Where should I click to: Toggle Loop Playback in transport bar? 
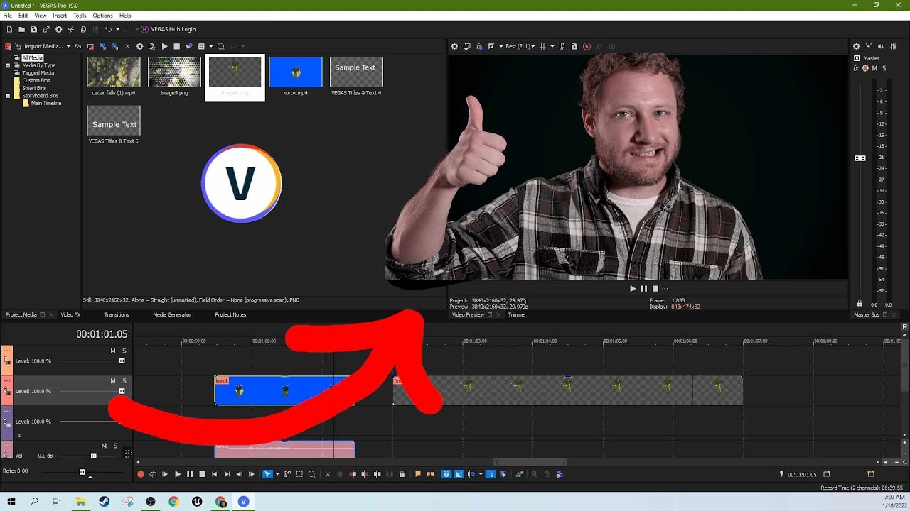tap(153, 474)
